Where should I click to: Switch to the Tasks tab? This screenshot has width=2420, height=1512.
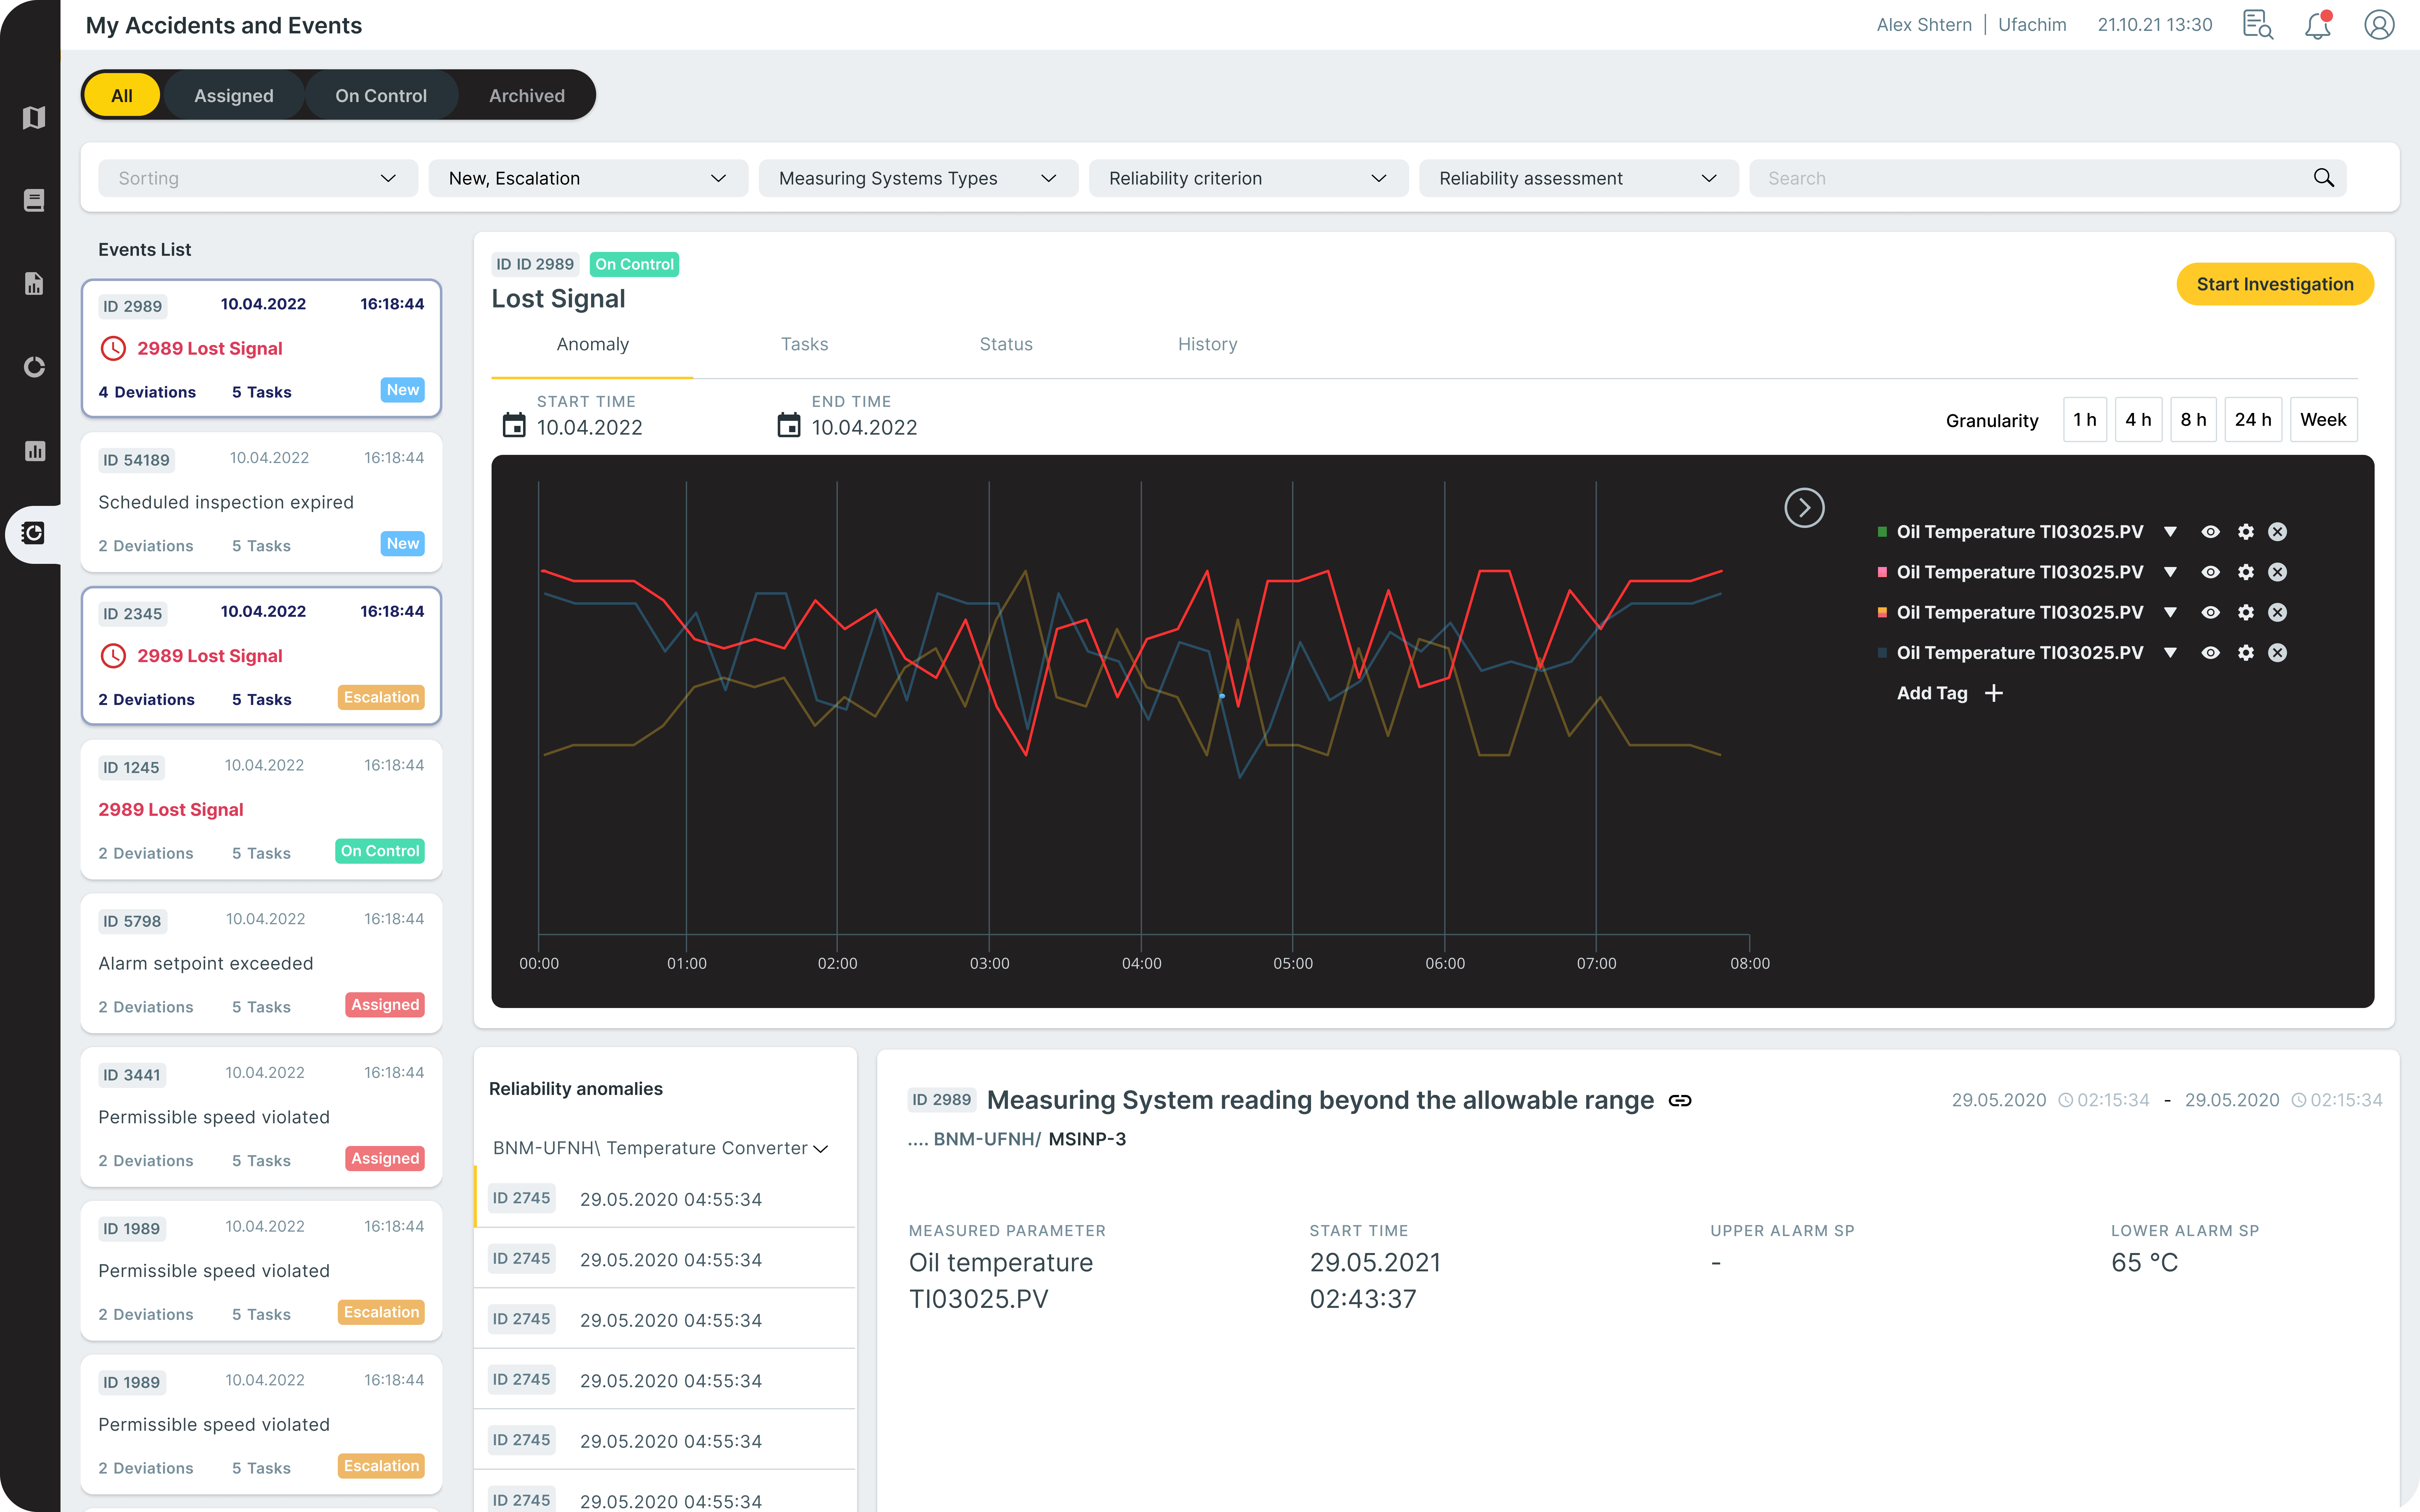coord(804,344)
